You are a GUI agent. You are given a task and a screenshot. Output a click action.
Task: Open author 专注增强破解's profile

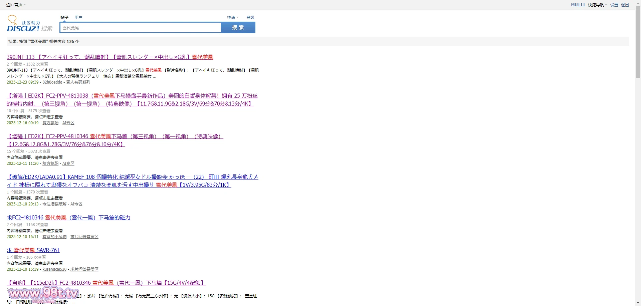pyautogui.click(x=54, y=204)
